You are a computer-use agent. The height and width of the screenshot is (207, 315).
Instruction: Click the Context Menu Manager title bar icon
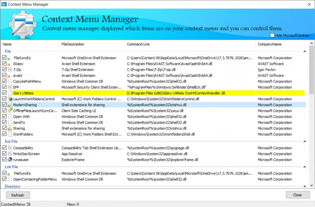(x=4, y=4)
